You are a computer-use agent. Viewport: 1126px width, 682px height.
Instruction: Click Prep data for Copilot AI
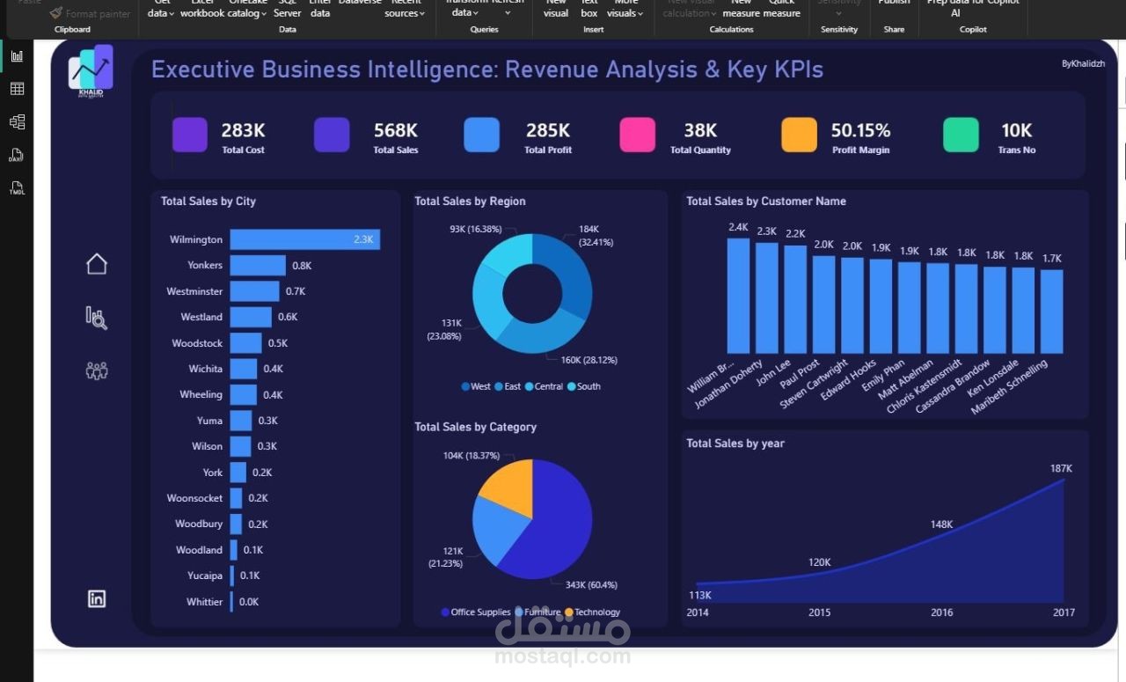(973, 11)
